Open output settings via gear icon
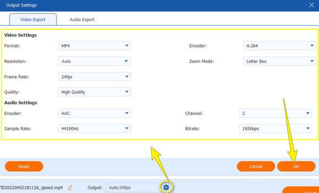This screenshot has height=193, width=319. (x=166, y=187)
